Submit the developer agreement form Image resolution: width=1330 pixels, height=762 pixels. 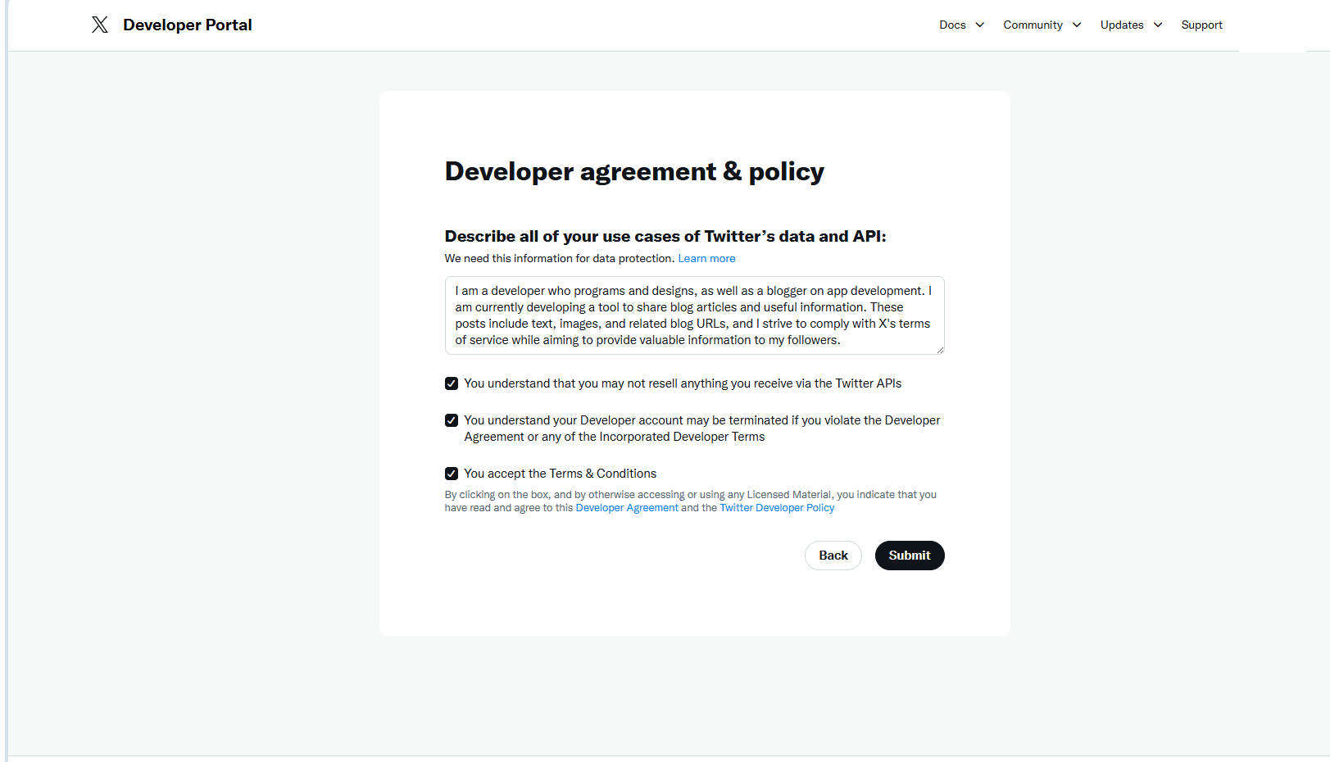pyautogui.click(x=910, y=556)
